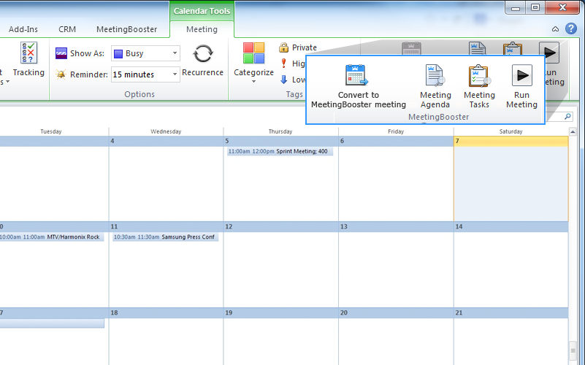Collapse the ribbon with the caret icon
The image size is (585, 365).
(x=555, y=29)
